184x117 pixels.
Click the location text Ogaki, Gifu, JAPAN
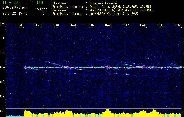tap(105, 7)
